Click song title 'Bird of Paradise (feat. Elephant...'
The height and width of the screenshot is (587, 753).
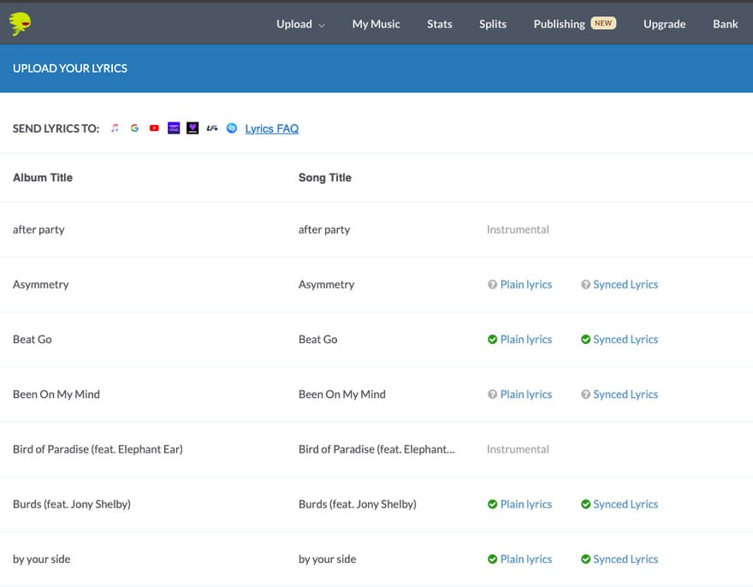(376, 449)
